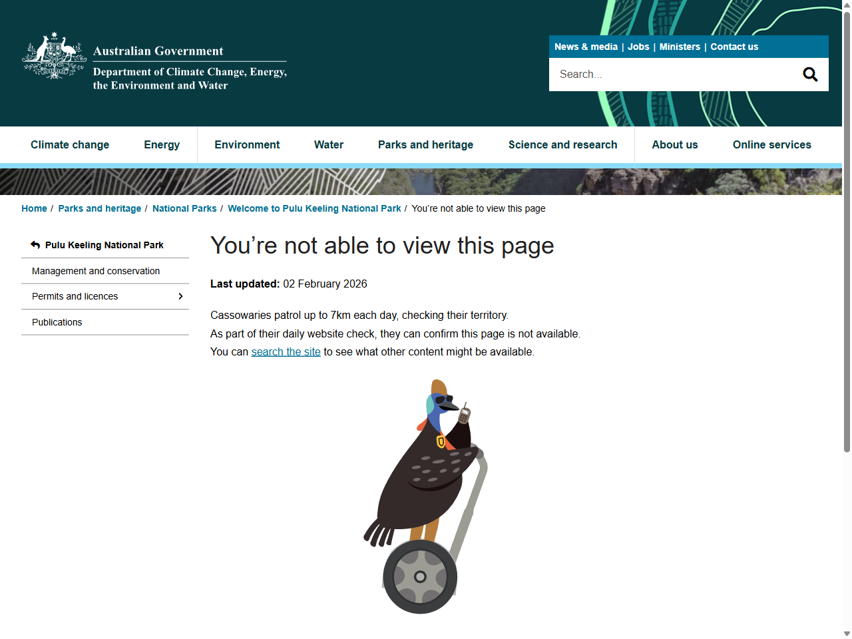852x639 pixels.
Task: Focus the Search input field
Action: tap(672, 75)
